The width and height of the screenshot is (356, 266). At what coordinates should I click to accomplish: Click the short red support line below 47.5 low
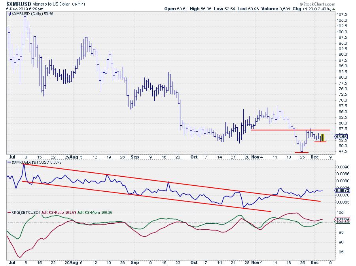(x=301, y=153)
